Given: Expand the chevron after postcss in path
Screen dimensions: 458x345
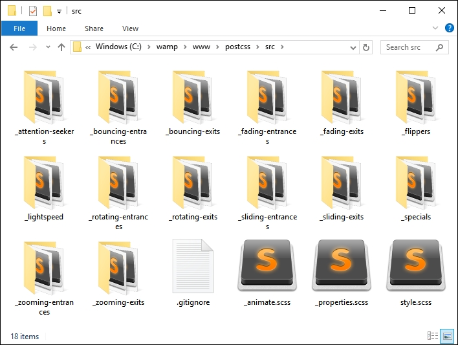Looking at the screenshot, I should coord(257,47).
